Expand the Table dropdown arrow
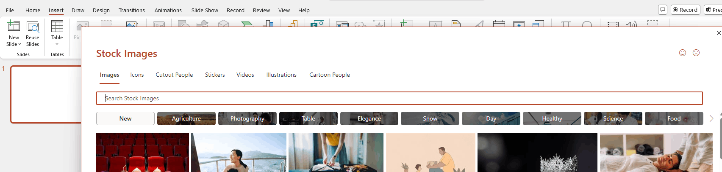The image size is (722, 172). tap(57, 44)
